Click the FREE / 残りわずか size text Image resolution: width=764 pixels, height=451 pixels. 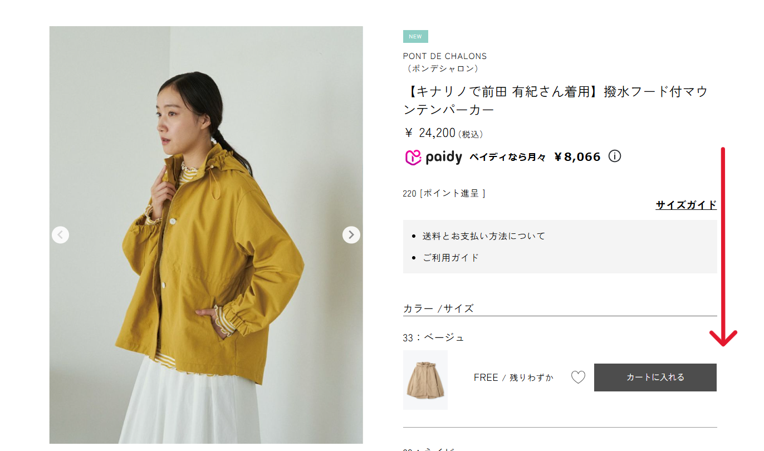point(513,378)
